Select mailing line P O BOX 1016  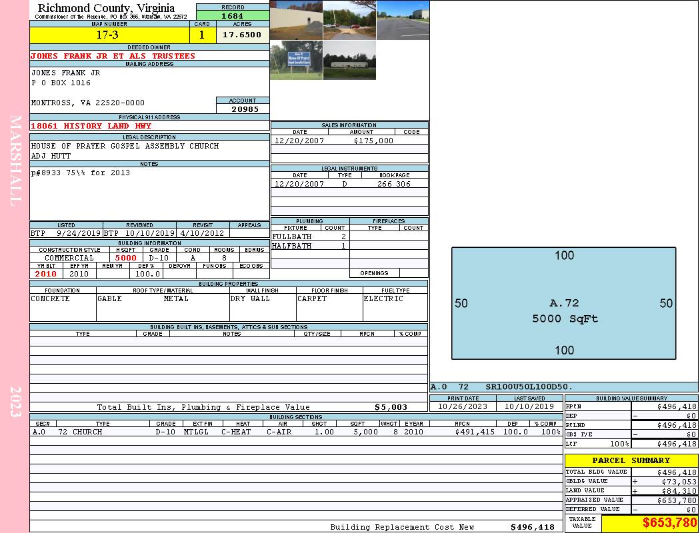tap(61, 83)
